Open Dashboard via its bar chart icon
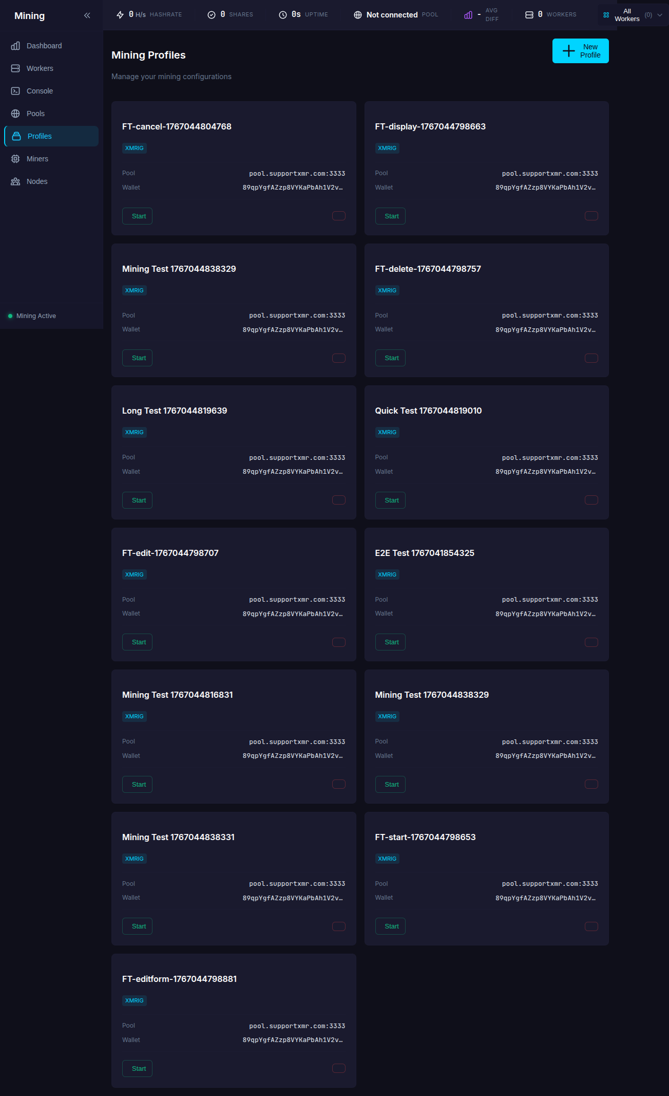The height and width of the screenshot is (1096, 669). (x=15, y=46)
